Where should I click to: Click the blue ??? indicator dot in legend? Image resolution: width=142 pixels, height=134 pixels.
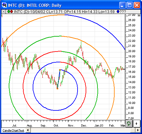(x=118, y=11)
